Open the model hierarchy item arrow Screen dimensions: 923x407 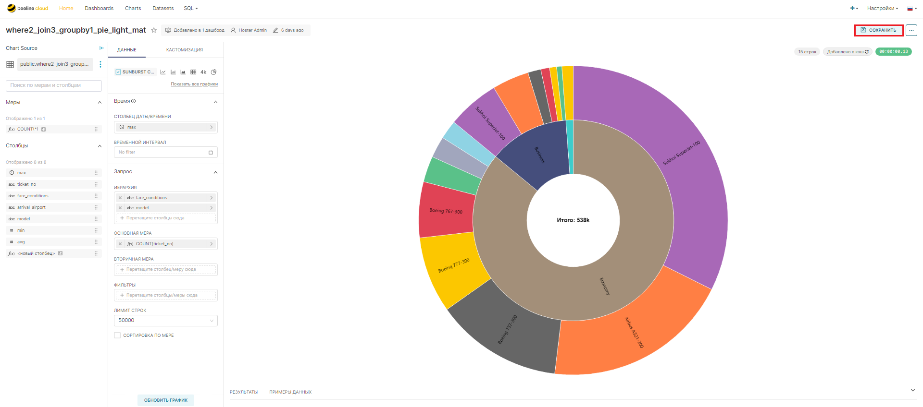pyautogui.click(x=212, y=208)
